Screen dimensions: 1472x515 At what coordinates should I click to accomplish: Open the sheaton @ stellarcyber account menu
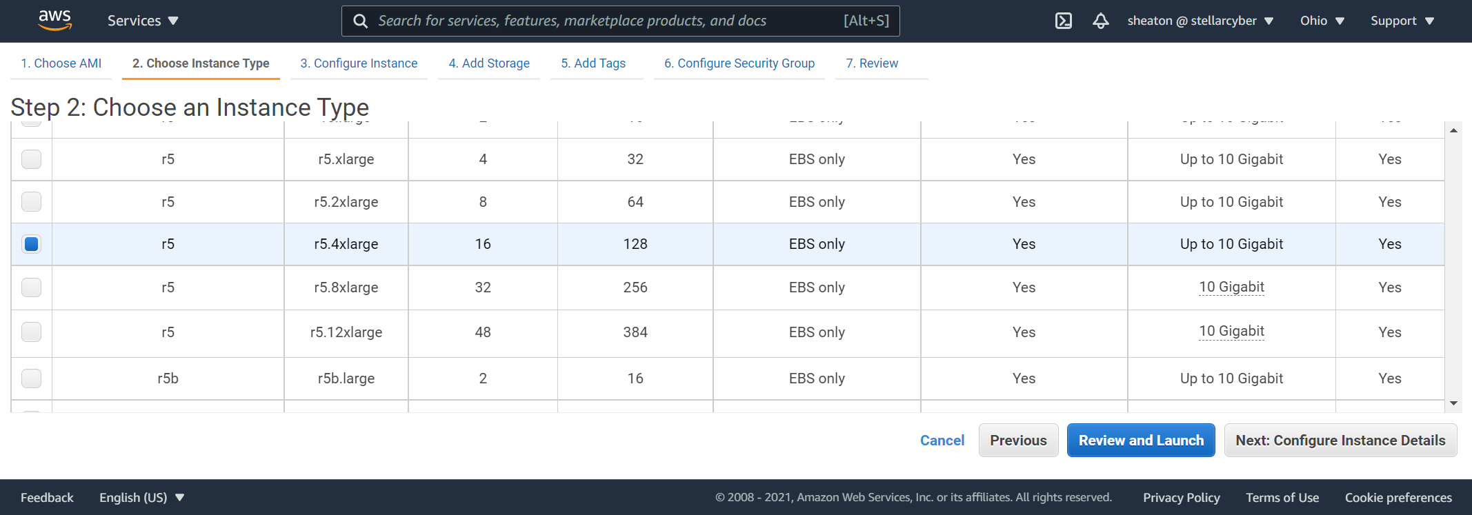point(1200,21)
